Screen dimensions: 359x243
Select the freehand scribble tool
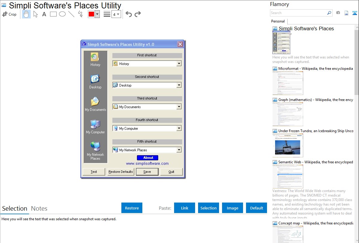click(80, 14)
